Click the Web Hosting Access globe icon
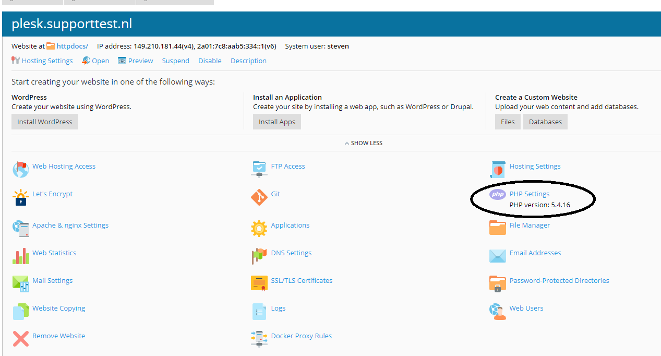Image resolution: width=661 pixels, height=356 pixels. pos(20,170)
